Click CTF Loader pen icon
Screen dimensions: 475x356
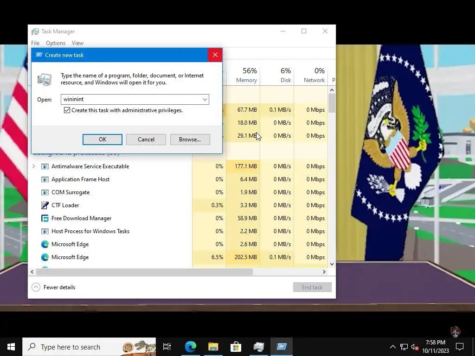coord(45,205)
